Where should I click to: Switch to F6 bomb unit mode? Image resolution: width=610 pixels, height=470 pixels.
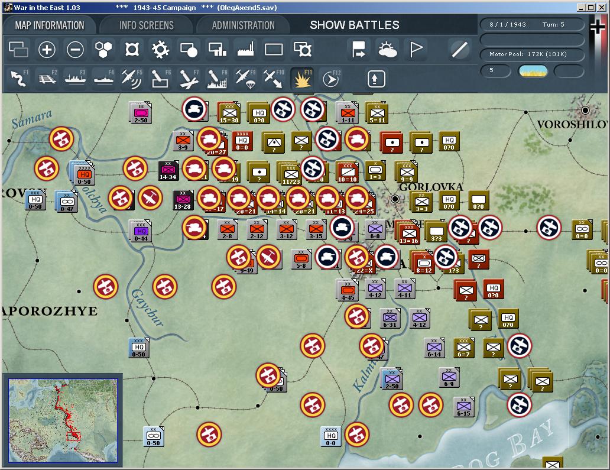pyautogui.click(x=160, y=79)
